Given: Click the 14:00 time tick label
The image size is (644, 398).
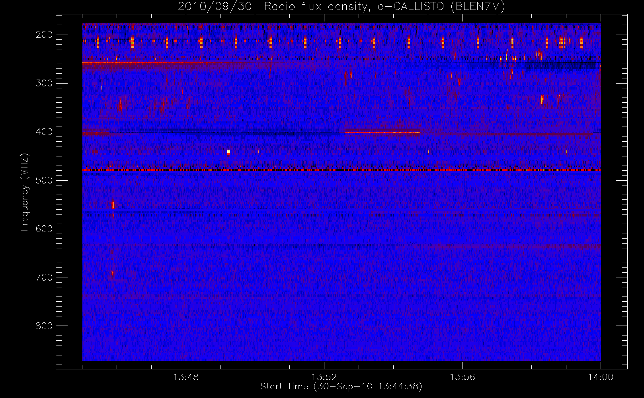Looking at the screenshot, I should tap(601, 377).
